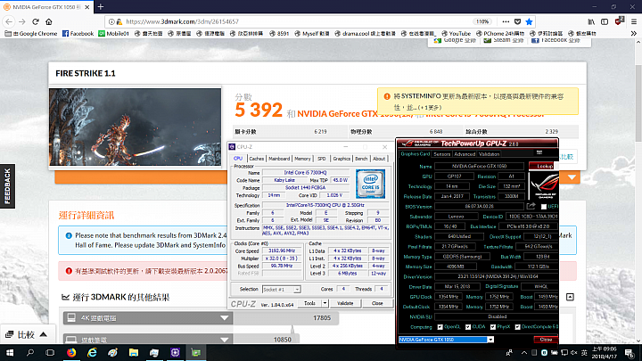
Task: Open GPU-Z menu icon beside the tabs
Action: (539, 152)
